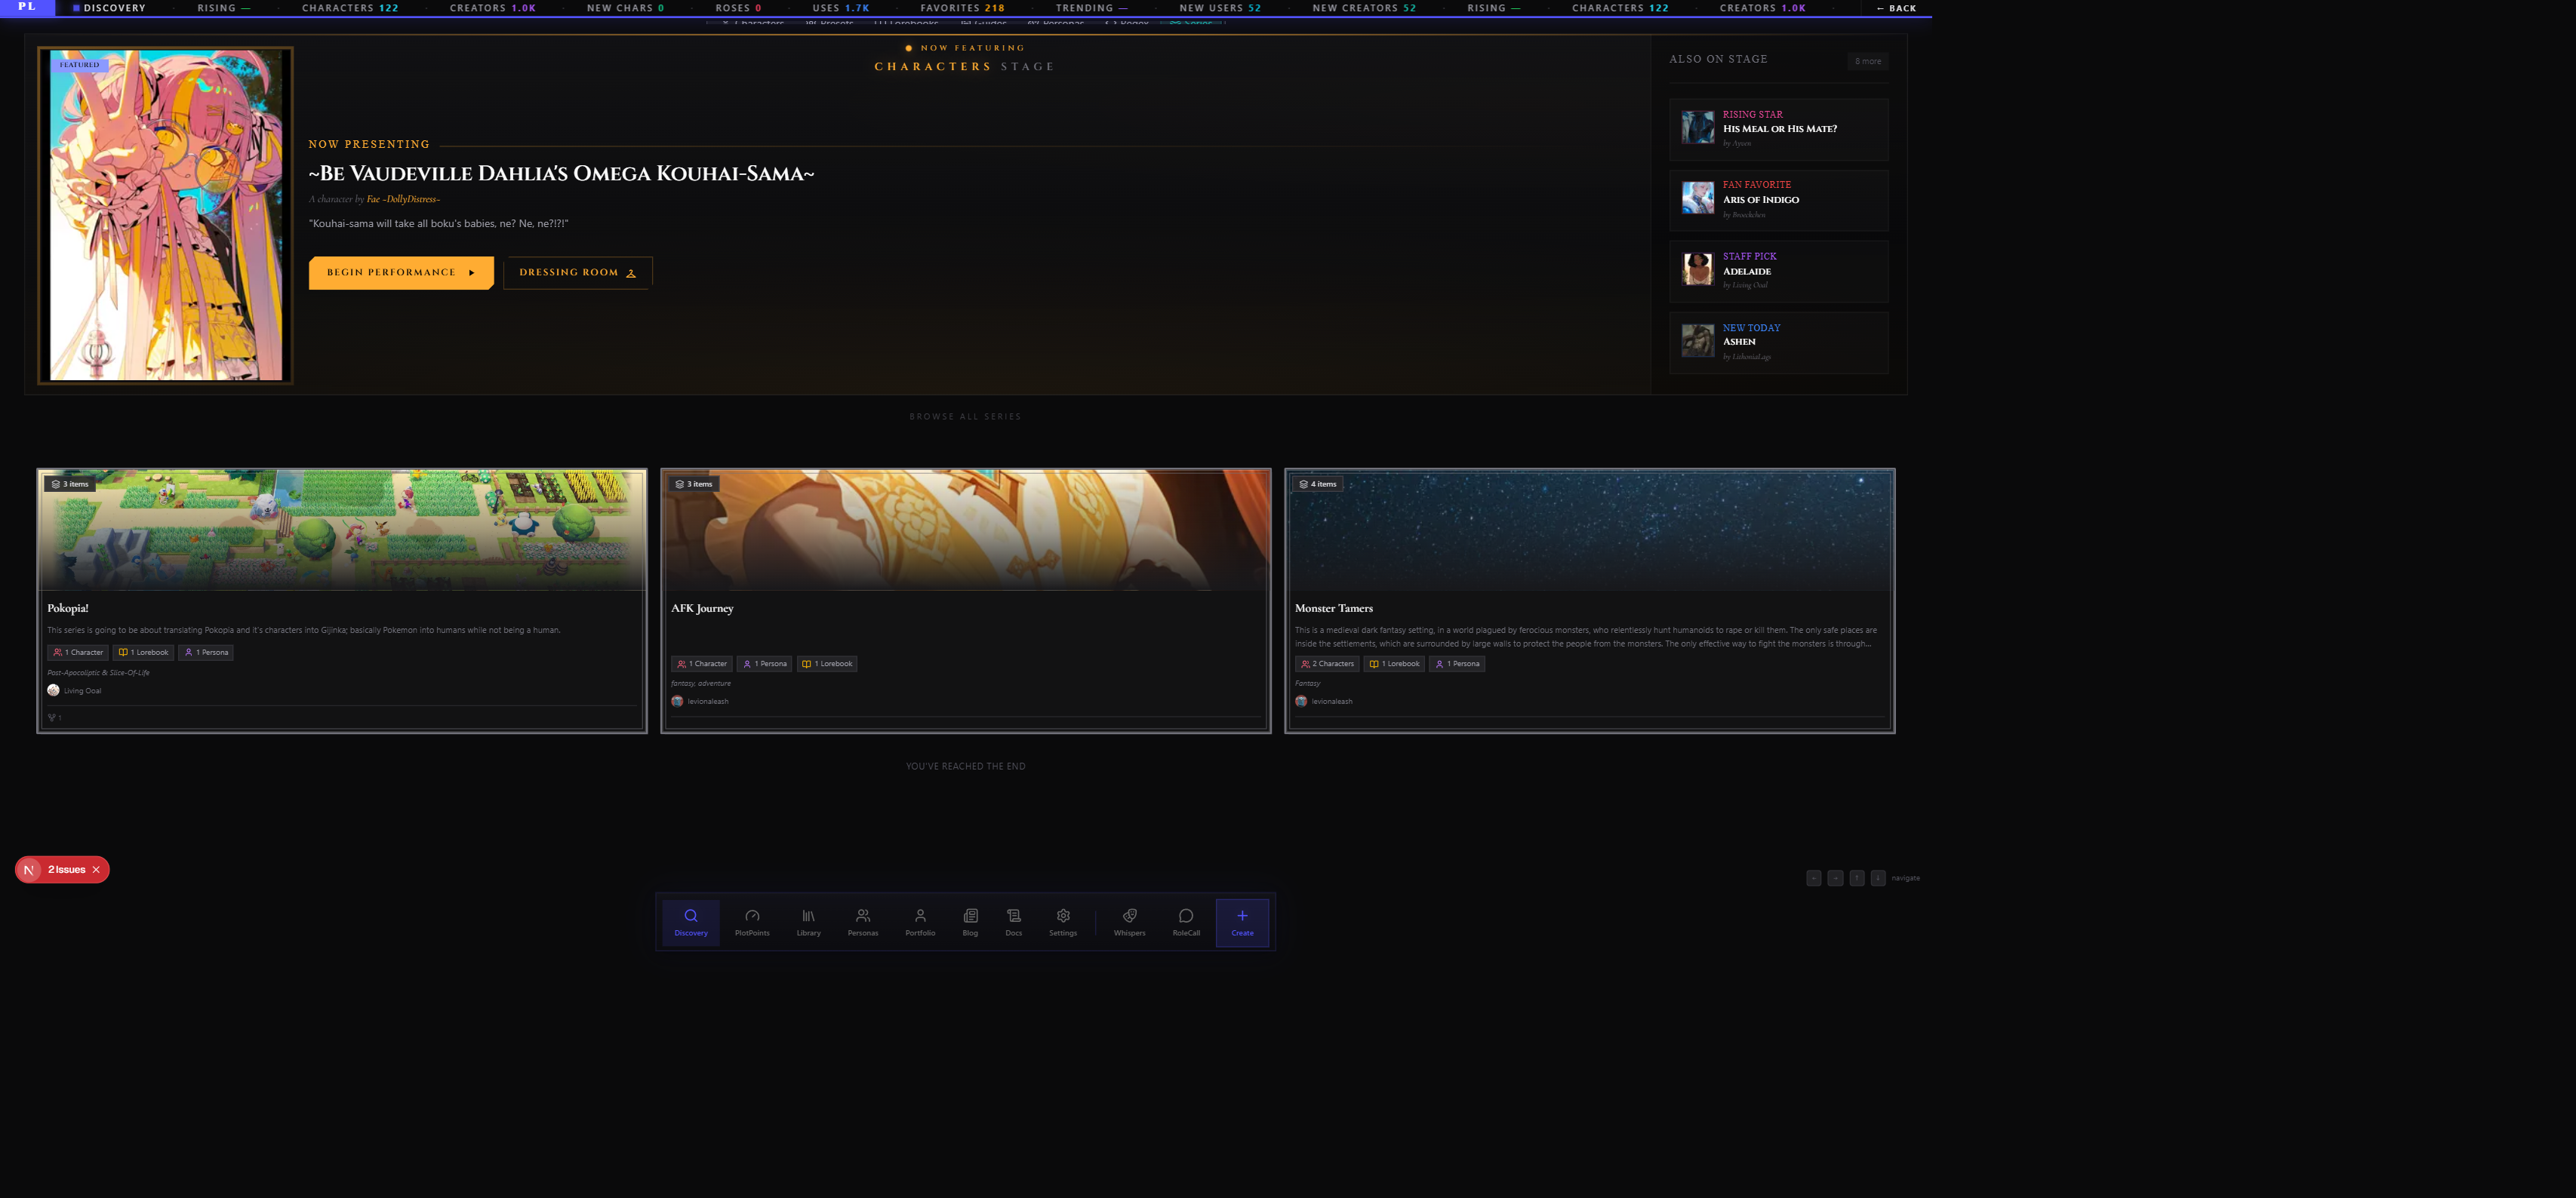Click the His Meal or His Mate? thumbnail

coord(1698,128)
